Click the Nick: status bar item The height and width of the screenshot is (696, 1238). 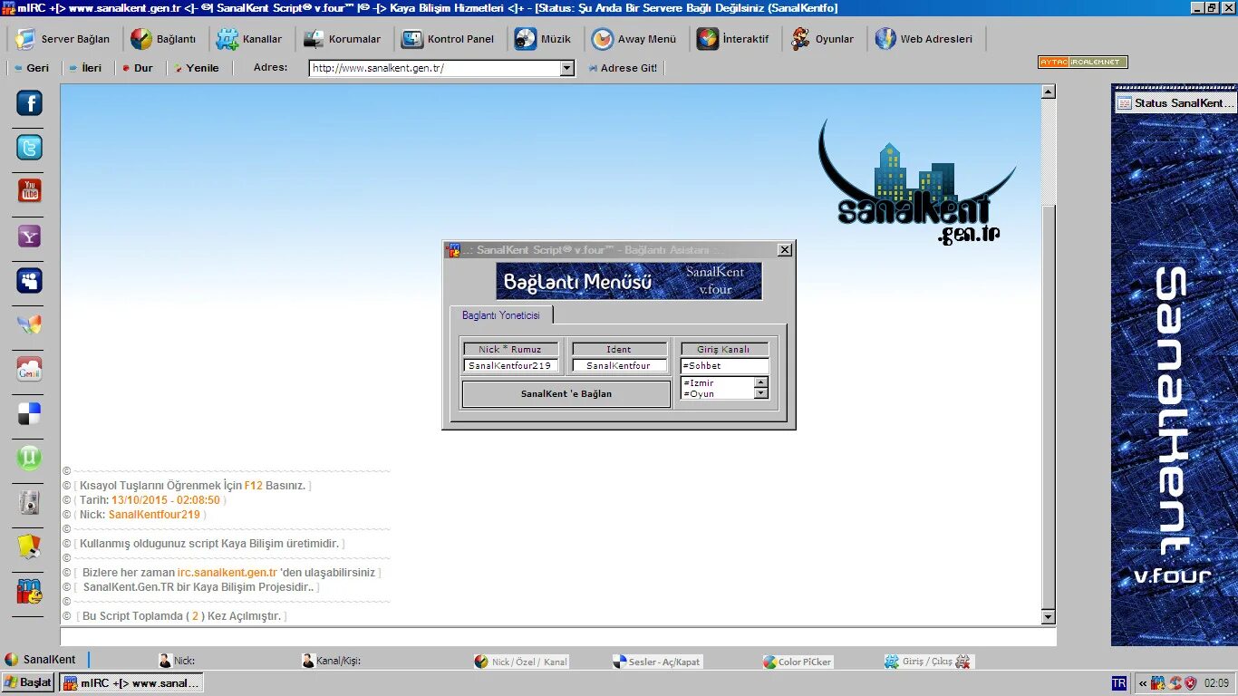tap(177, 662)
